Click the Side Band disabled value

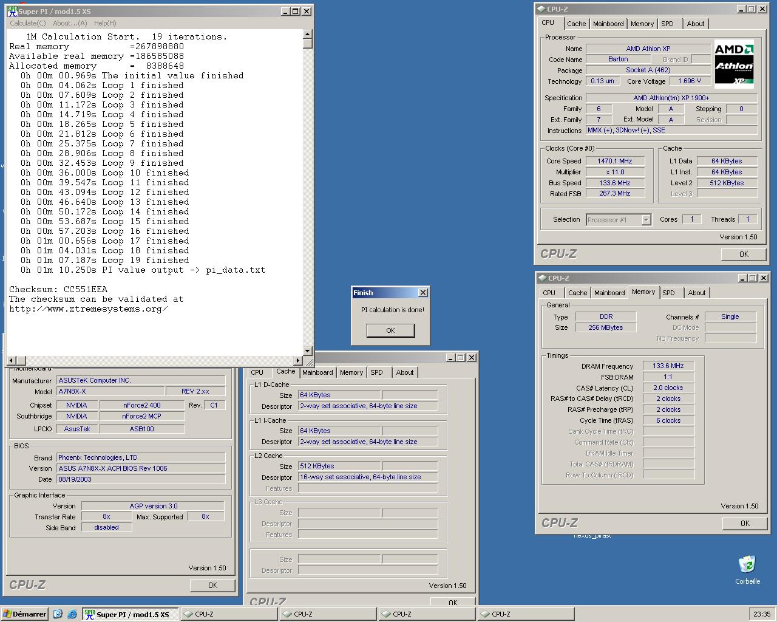(106, 528)
